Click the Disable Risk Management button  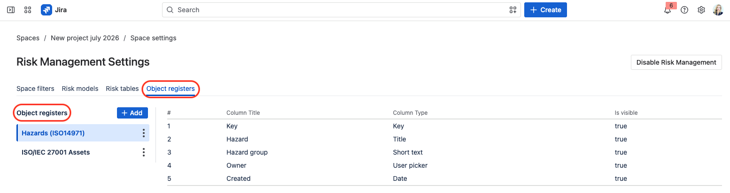pyautogui.click(x=676, y=62)
